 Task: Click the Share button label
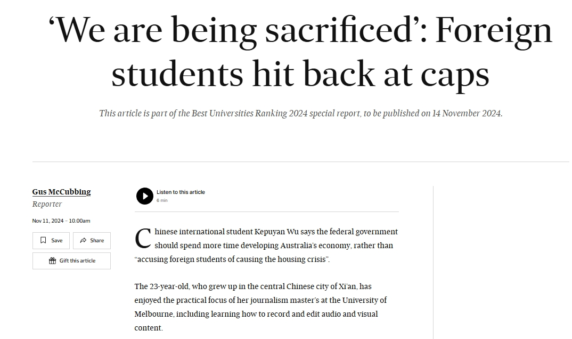97,240
